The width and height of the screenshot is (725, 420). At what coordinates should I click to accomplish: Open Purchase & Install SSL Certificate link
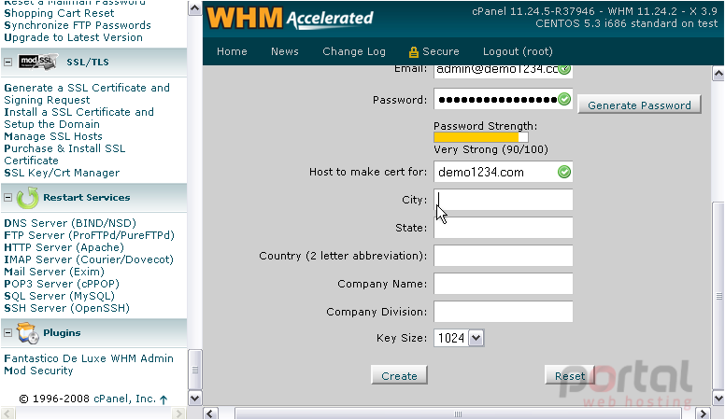coord(64,154)
